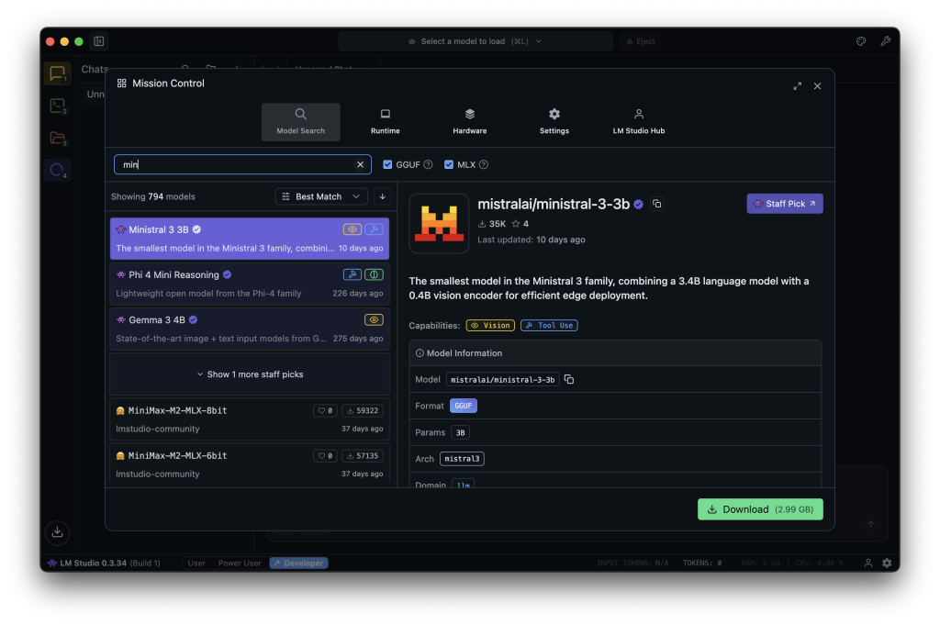Open My Models folder sidebar icon
The width and height of the screenshot is (940, 625).
point(57,138)
